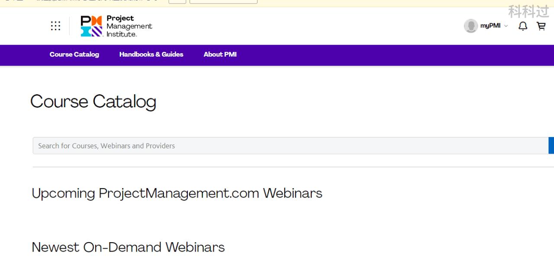Open the Handbooks & Guides menu

(x=151, y=54)
